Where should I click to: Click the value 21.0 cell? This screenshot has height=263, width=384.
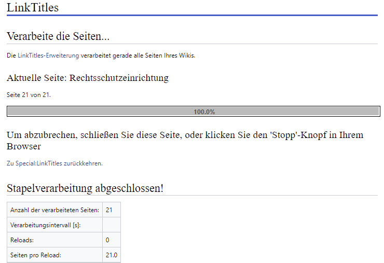coord(112,255)
